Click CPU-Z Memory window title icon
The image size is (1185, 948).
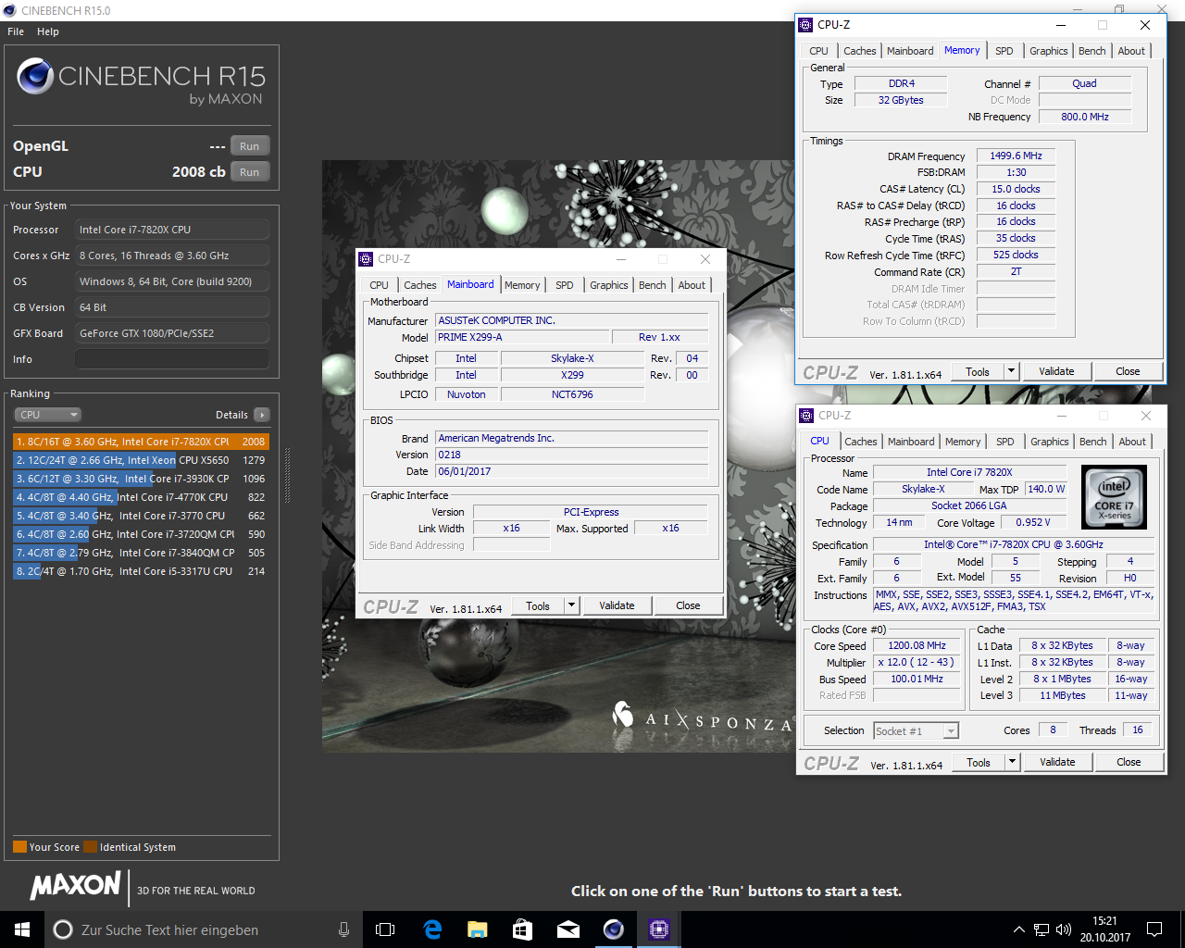(x=805, y=25)
